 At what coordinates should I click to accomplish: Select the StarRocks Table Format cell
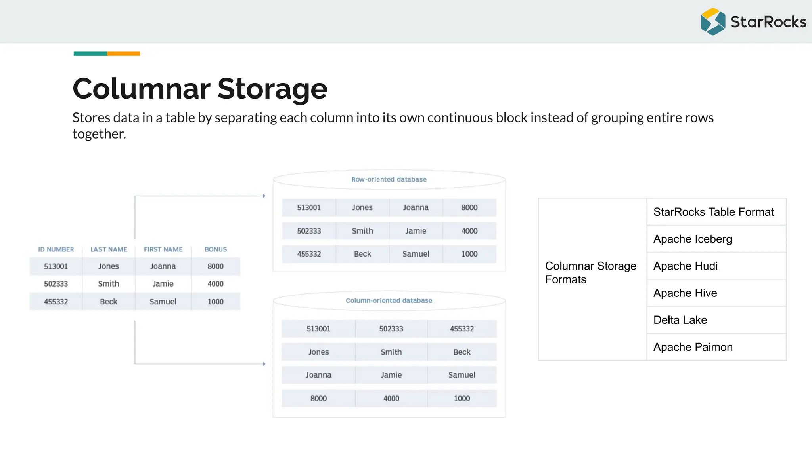[x=716, y=212]
